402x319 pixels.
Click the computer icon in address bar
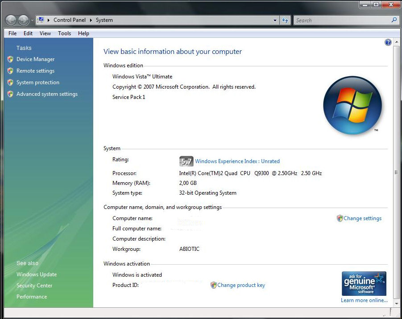(x=41, y=20)
